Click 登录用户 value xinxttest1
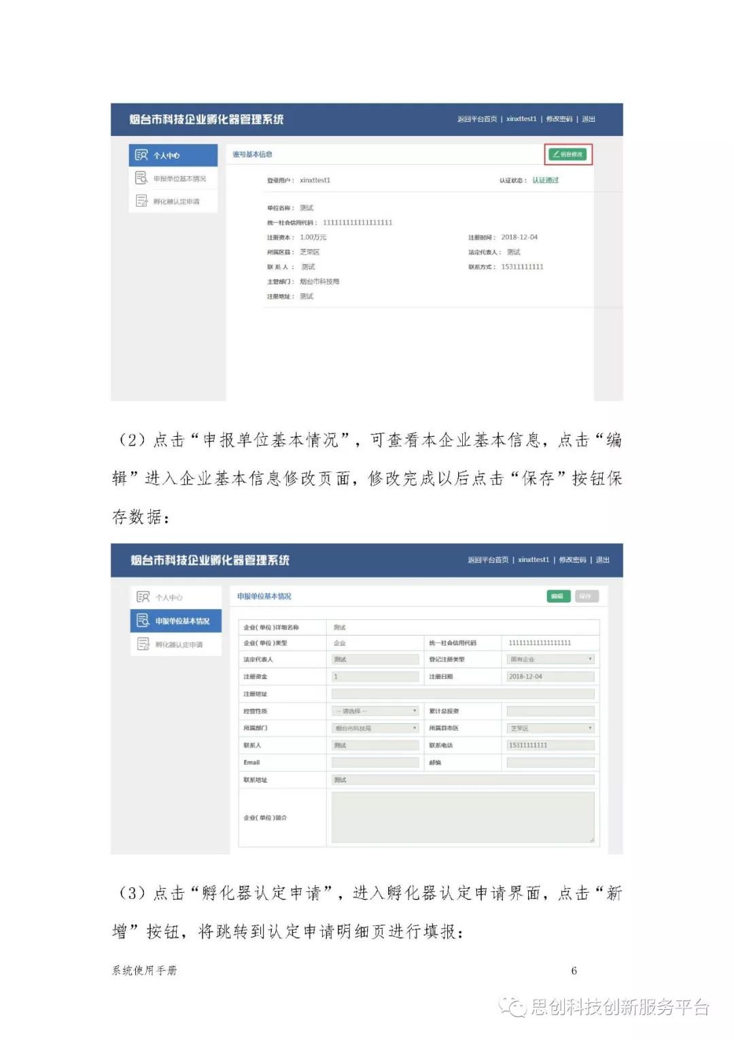734x1039 pixels. pyautogui.click(x=315, y=180)
